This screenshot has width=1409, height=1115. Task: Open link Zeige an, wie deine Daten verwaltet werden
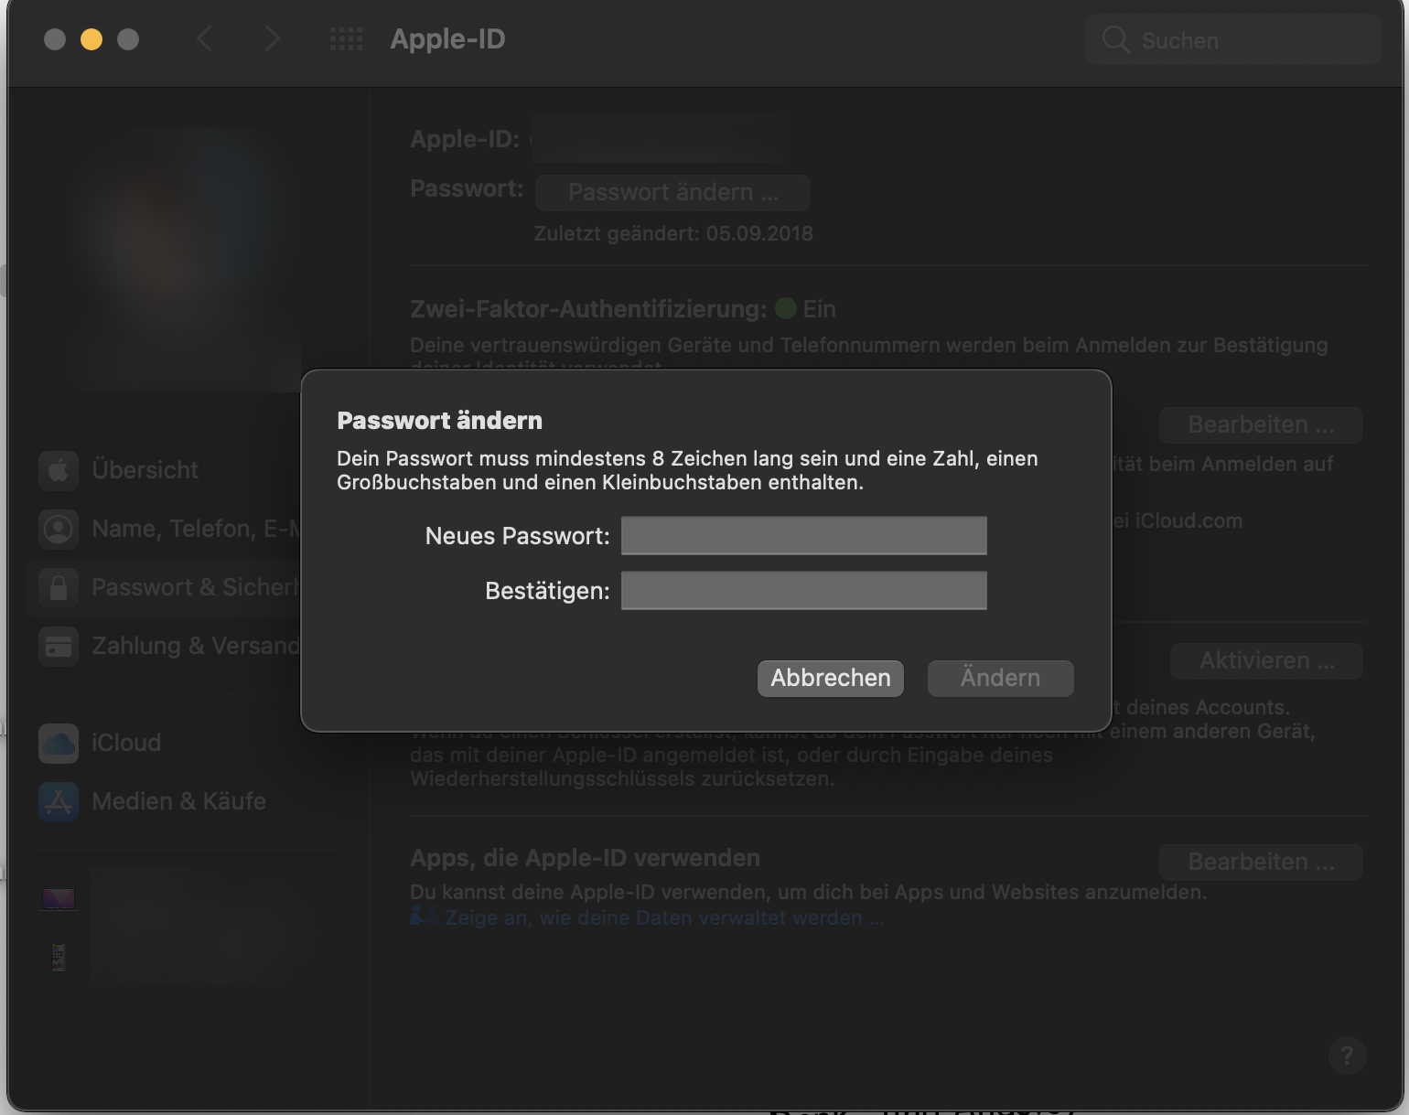point(665,917)
